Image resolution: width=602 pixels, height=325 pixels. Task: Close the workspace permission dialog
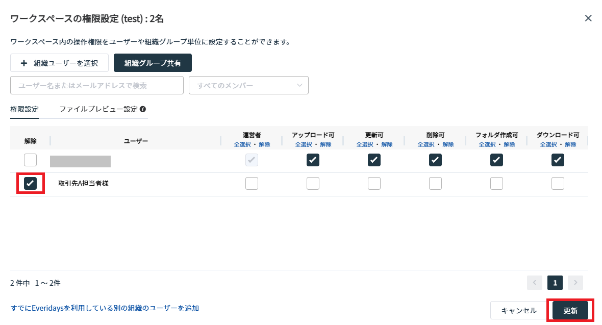click(x=588, y=18)
